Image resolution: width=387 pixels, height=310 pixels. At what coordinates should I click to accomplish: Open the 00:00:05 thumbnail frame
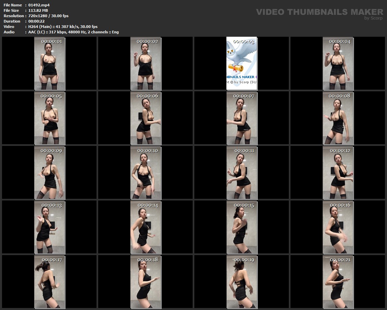tap(50, 118)
